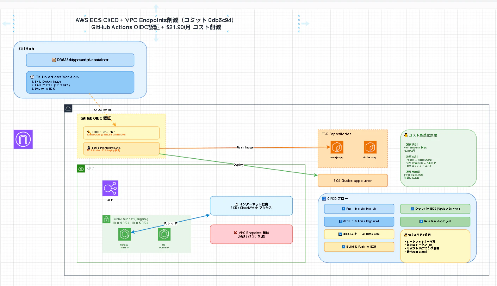Click the green VPC cloud icon
Image resolution: width=497 pixels, height=286 pixels.
pyautogui.click(x=81, y=169)
